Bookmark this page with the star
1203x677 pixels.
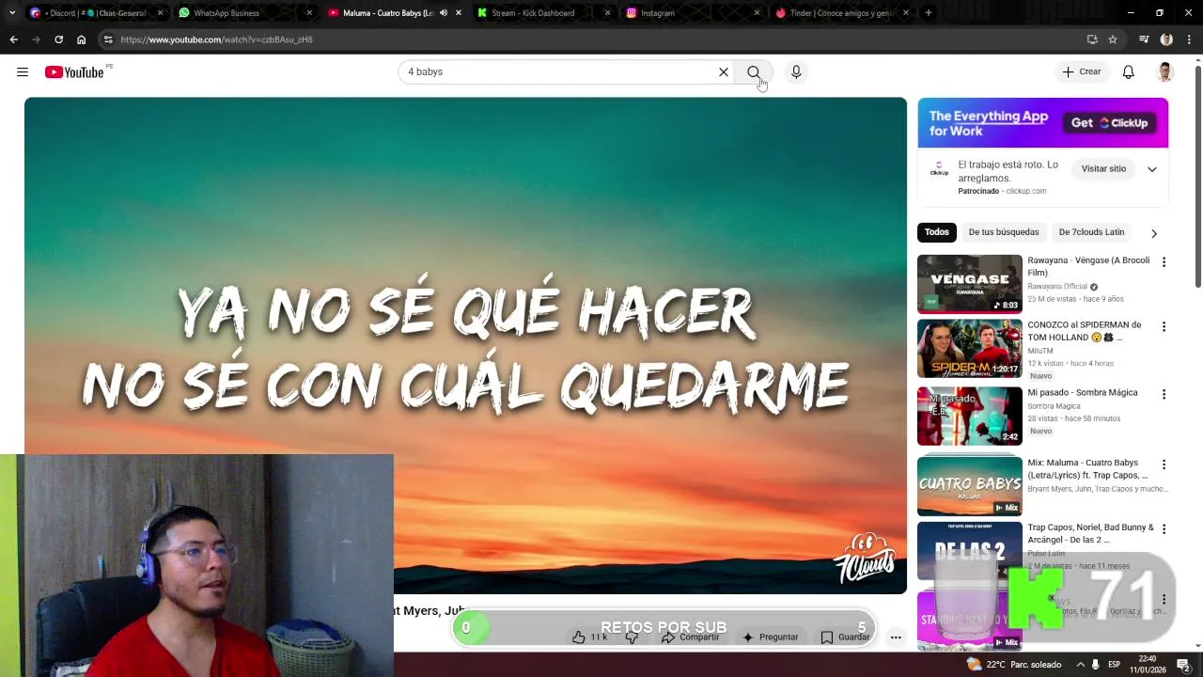1113,39
